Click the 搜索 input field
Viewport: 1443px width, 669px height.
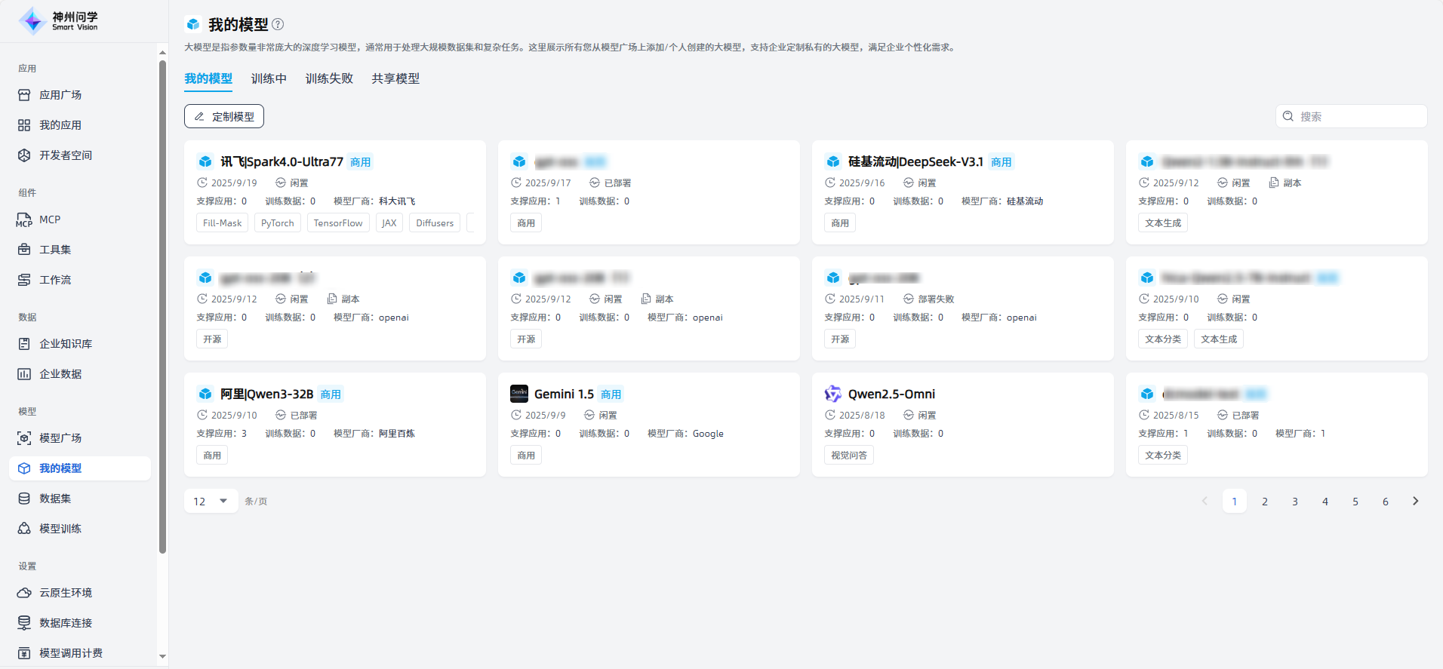[x=1358, y=116]
